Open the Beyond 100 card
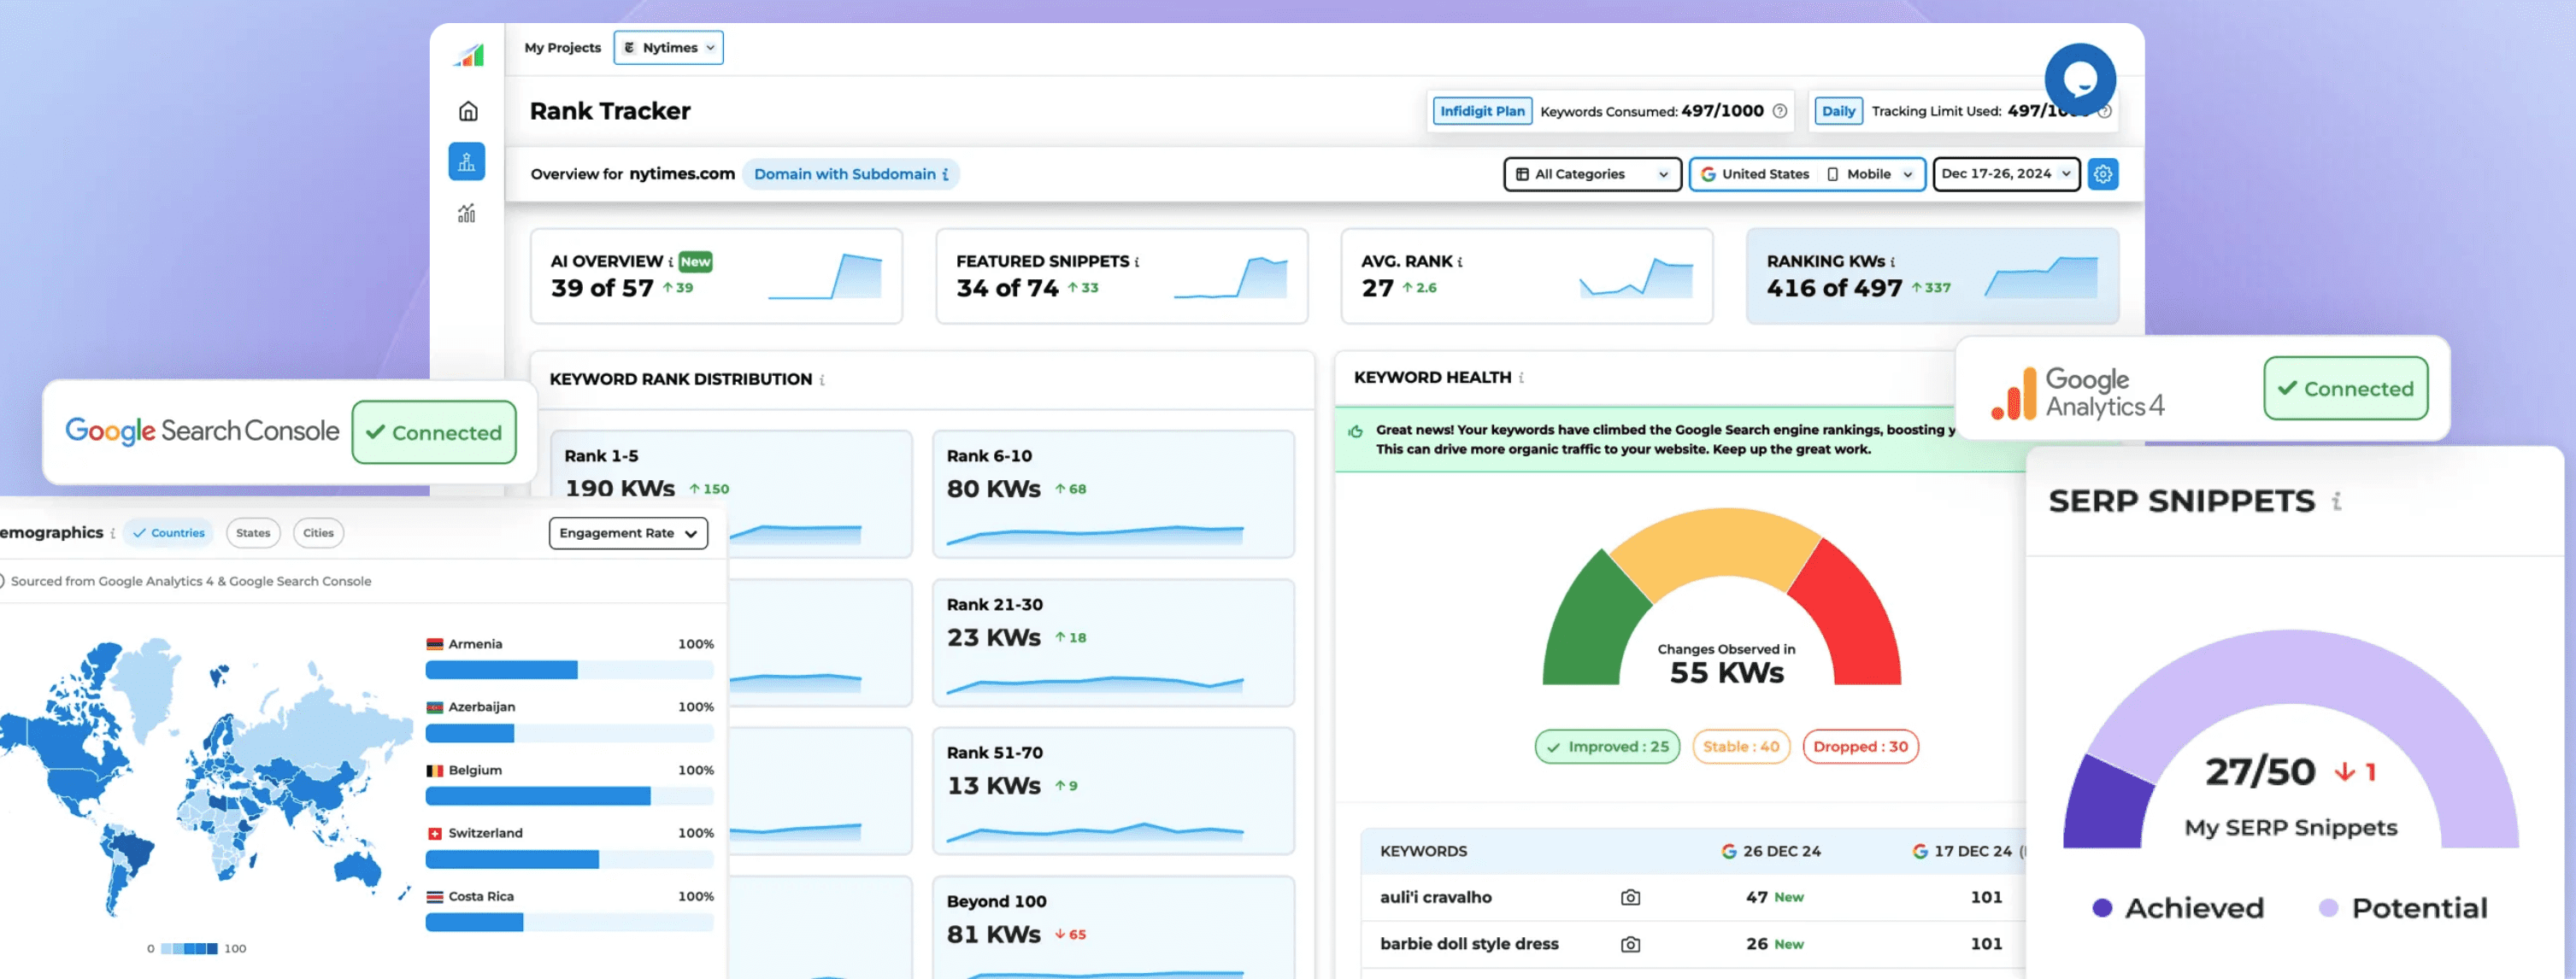2576x979 pixels. coord(1113,928)
